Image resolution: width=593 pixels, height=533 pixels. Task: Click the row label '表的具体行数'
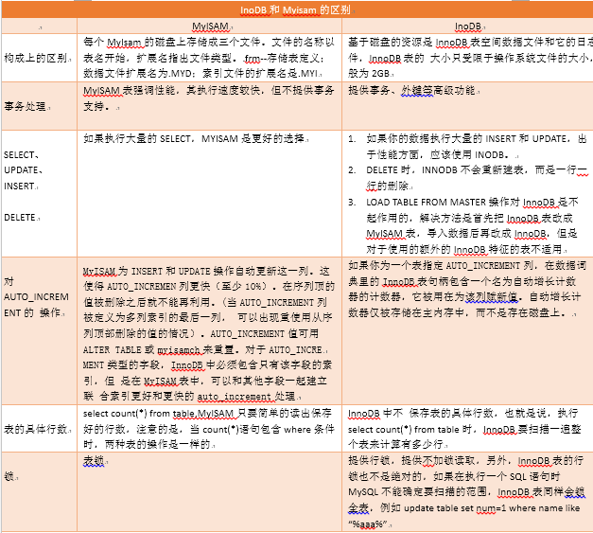coord(36,429)
